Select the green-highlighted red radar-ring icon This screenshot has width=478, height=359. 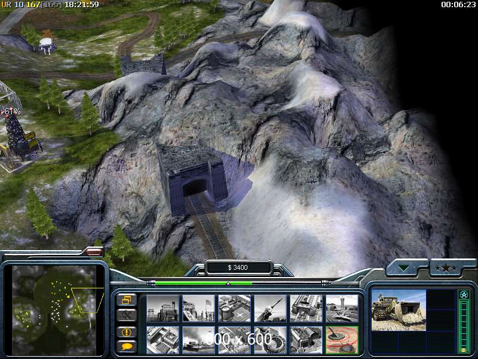pyautogui.click(x=342, y=340)
